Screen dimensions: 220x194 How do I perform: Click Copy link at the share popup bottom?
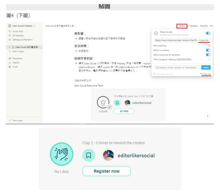[x=206, y=74]
